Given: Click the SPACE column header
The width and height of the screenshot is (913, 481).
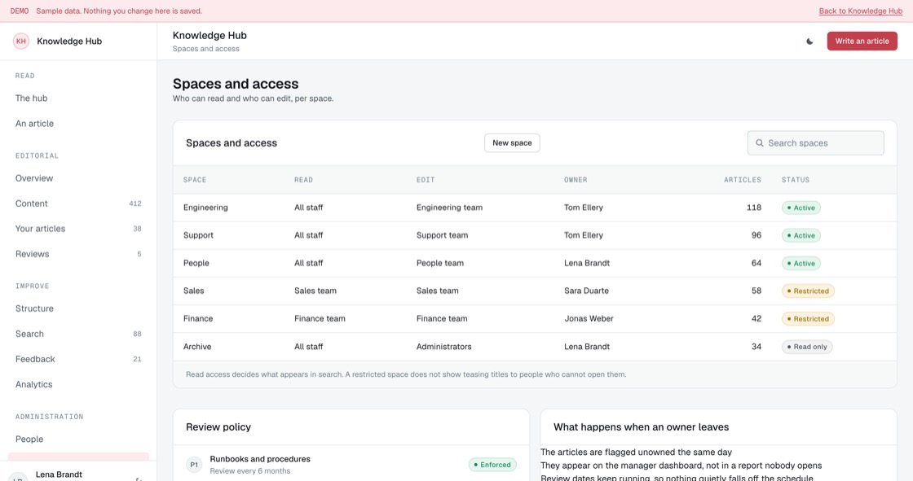Looking at the screenshot, I should click(195, 180).
